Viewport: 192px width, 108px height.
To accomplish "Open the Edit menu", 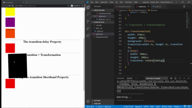I will [x=97, y=2].
